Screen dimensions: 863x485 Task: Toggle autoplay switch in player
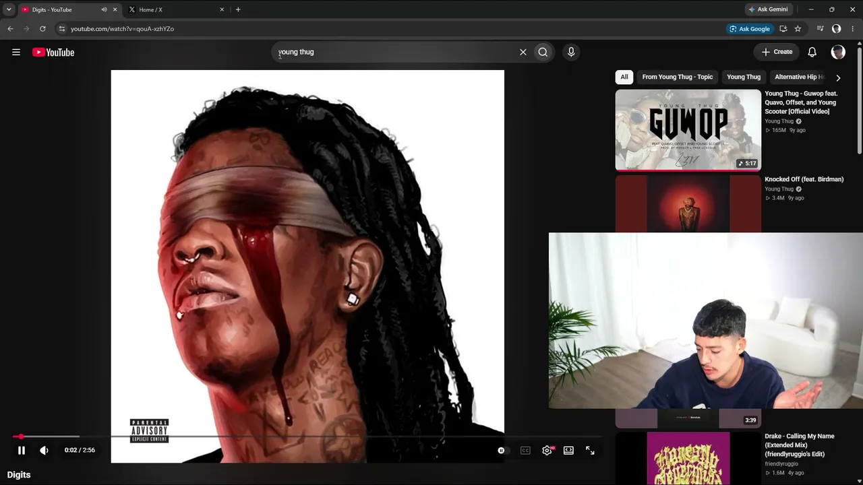click(x=503, y=450)
